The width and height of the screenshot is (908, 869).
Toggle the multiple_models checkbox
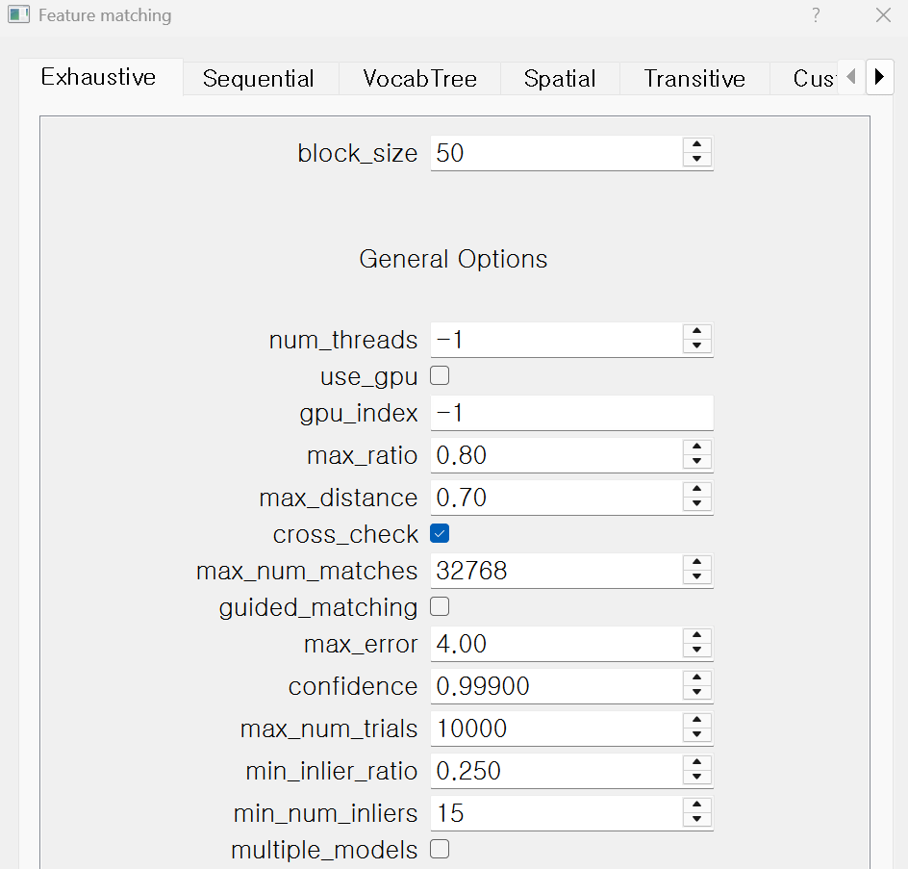click(440, 849)
